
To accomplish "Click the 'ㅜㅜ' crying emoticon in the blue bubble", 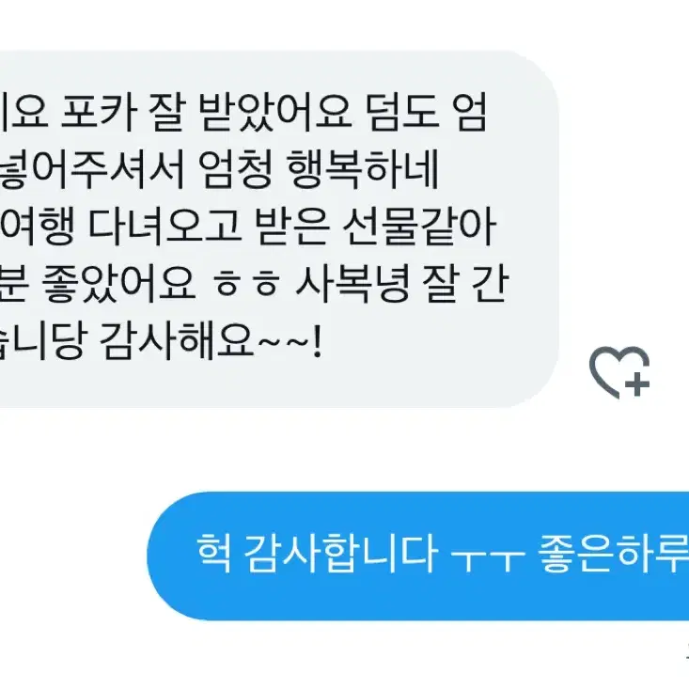I will [x=488, y=559].
